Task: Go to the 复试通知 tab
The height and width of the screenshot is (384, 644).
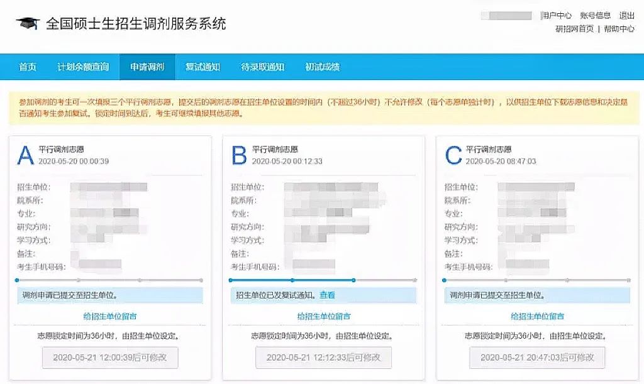Action: pyautogui.click(x=203, y=67)
